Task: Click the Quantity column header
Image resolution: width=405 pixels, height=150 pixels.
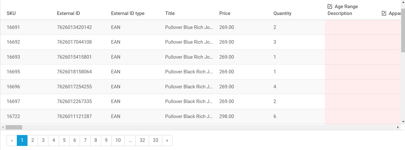Action: (282, 13)
